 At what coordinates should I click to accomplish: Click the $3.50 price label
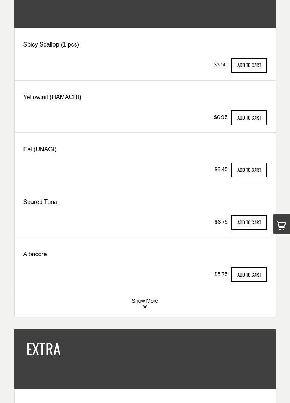[x=220, y=65]
